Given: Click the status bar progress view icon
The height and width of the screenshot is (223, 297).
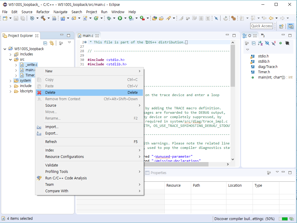Looking at the screenshot, I should point(291,219).
